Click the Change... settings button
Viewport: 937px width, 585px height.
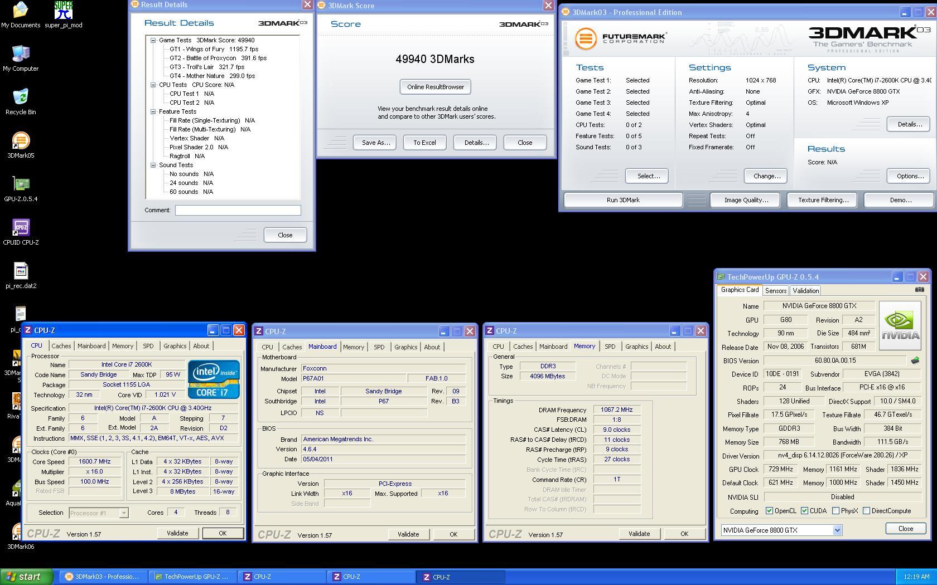coord(766,176)
